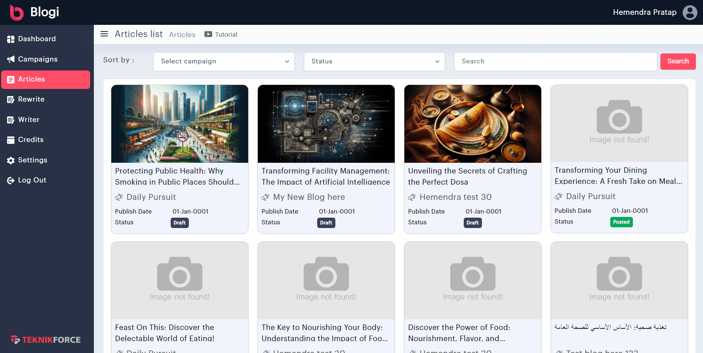Navigate to Writer in the sidebar
This screenshot has height=353, width=703.
tap(46, 120)
